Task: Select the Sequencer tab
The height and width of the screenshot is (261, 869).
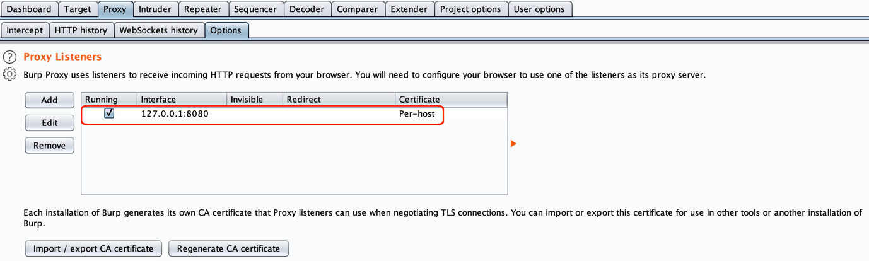Action: 255,9
